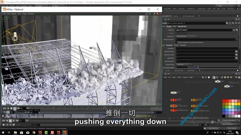Open network editor Layout menu

pyautogui.click(x=185, y=78)
